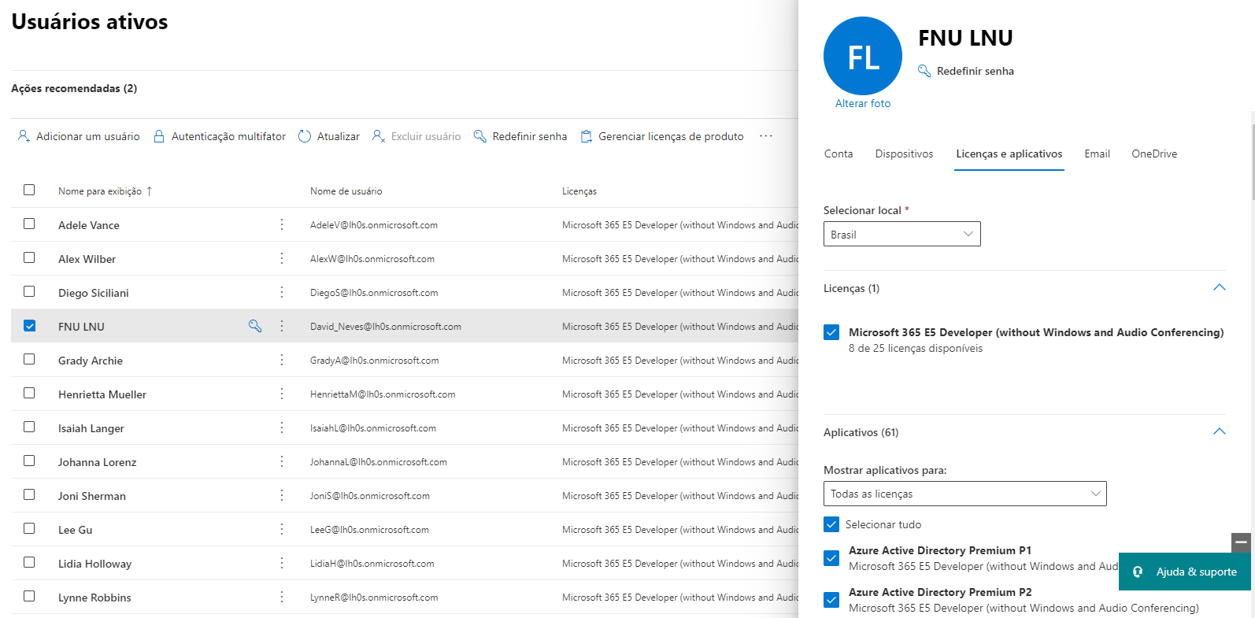The image size is (1255, 618).
Task: Uncheck Azure Active Directory Premium P2
Action: tap(831, 600)
